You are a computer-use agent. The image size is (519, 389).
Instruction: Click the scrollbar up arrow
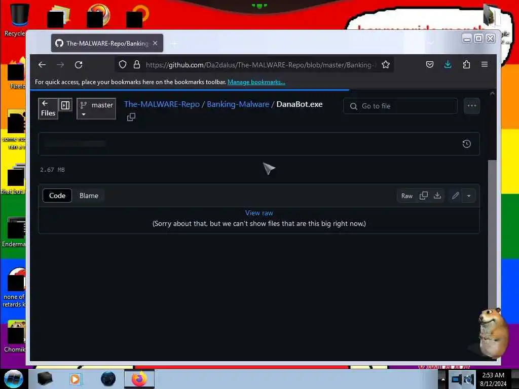tap(492, 94)
